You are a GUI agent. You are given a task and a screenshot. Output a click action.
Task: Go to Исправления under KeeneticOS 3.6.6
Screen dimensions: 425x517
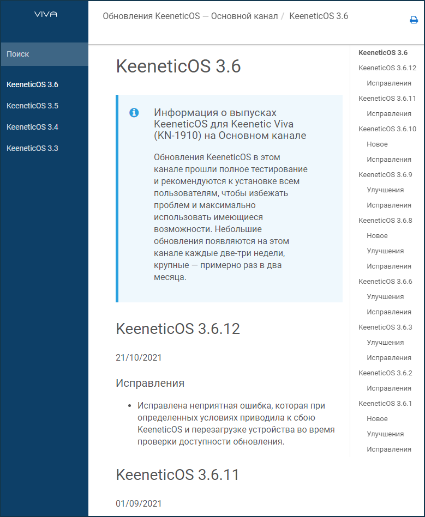[389, 312]
